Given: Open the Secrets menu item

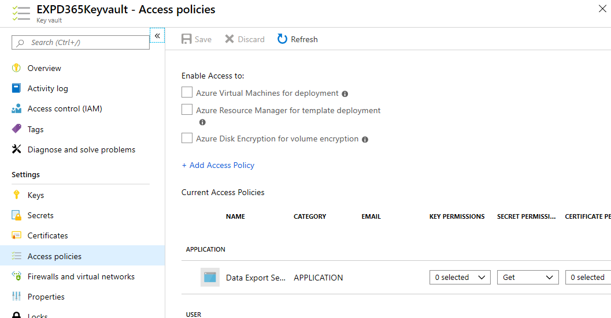Looking at the screenshot, I should tap(40, 215).
